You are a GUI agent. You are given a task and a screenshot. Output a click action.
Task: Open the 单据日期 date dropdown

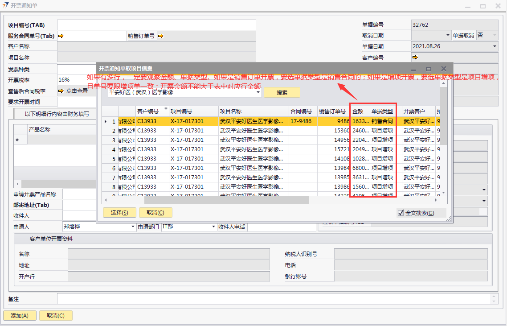[x=494, y=46]
